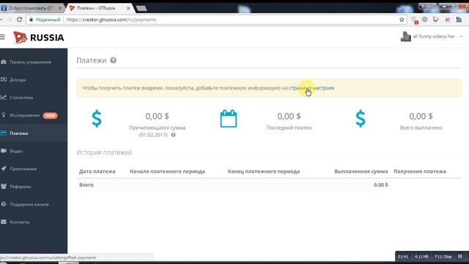The image size is (469, 264).
Task: Click the Конец платежного периода column header
Action: point(264,172)
